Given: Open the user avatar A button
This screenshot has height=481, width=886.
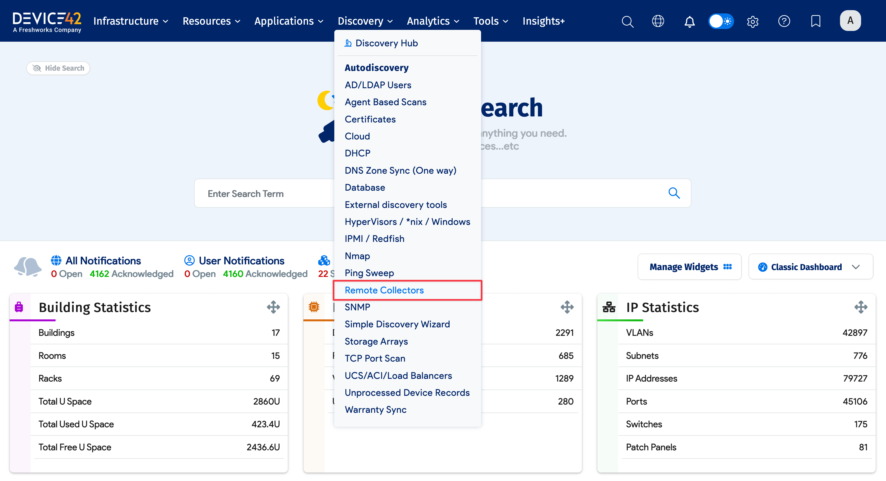Looking at the screenshot, I should click(850, 21).
